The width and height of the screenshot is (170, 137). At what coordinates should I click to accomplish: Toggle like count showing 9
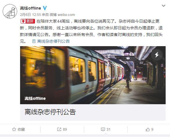click(150, 129)
